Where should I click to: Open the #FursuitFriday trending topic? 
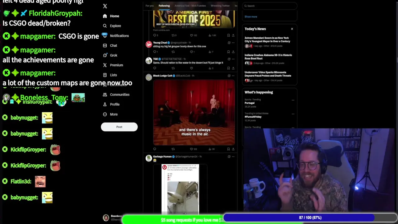(253, 117)
